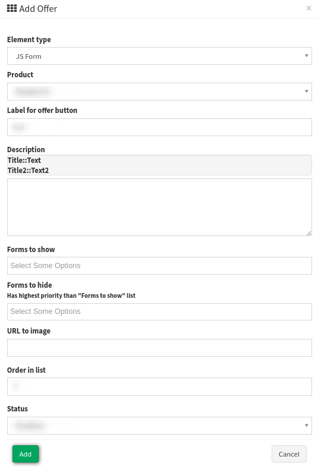This screenshot has height=475, width=318.
Task: Click the green Add button
Action: pos(26,454)
